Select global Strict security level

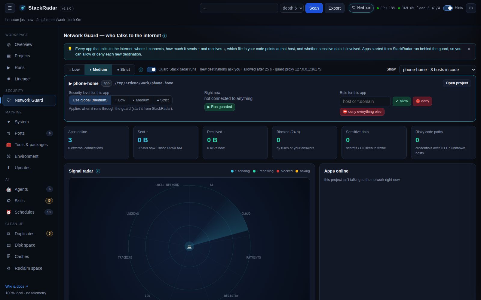click(x=124, y=70)
